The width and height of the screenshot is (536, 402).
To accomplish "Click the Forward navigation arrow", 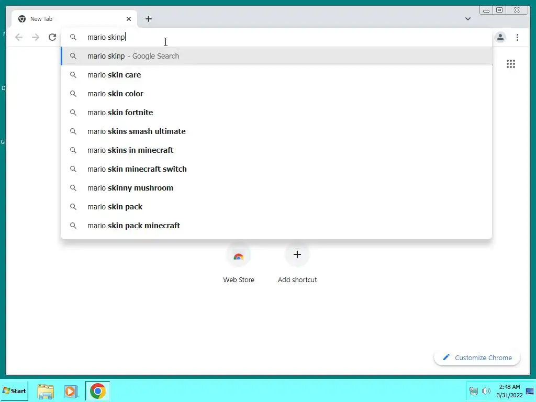I will coord(35,37).
